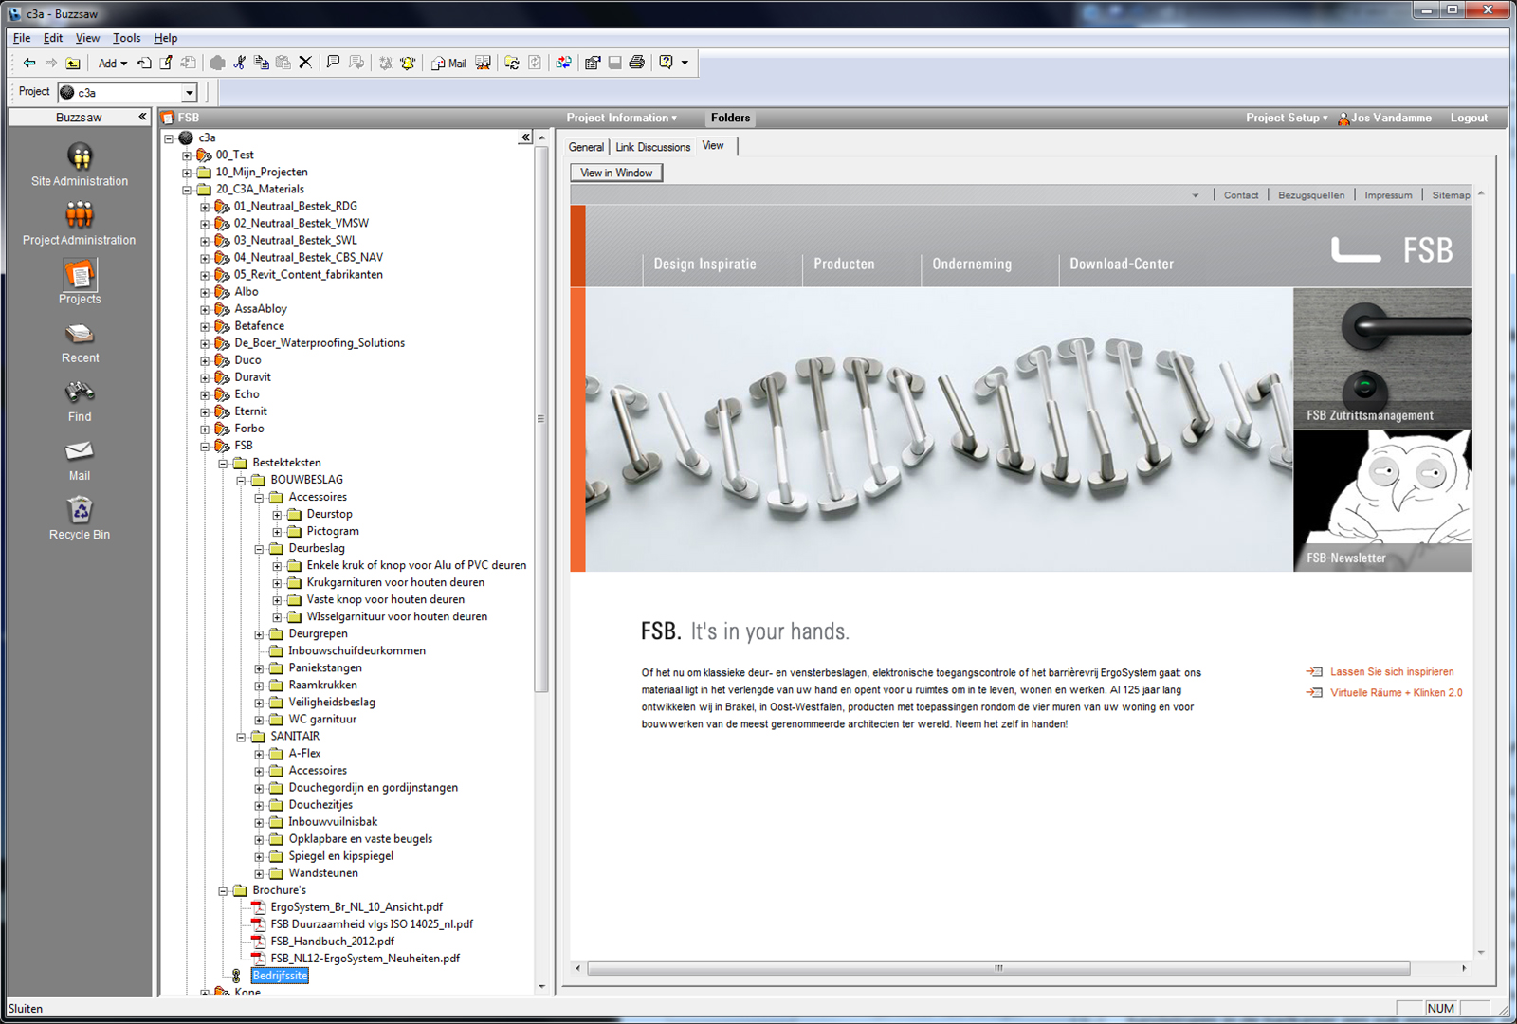This screenshot has width=1517, height=1024.
Task: Click the Producten nav link
Action: [x=844, y=265]
